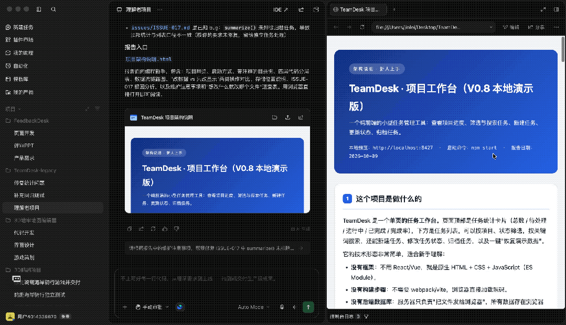Select the 评审PPT task
The image size is (566, 325).
tap(24, 146)
